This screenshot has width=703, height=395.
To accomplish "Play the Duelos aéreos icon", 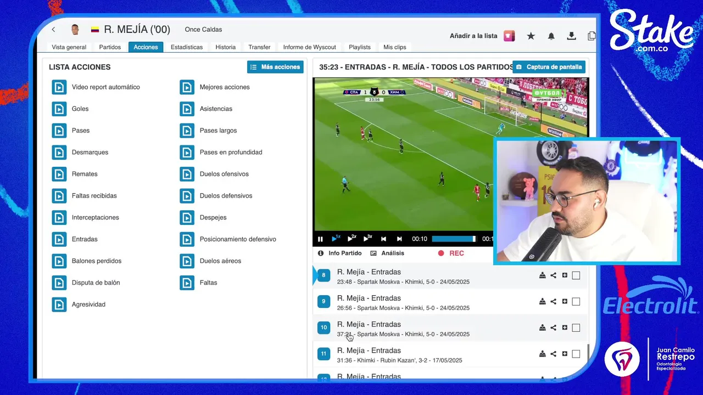I will tap(187, 261).
